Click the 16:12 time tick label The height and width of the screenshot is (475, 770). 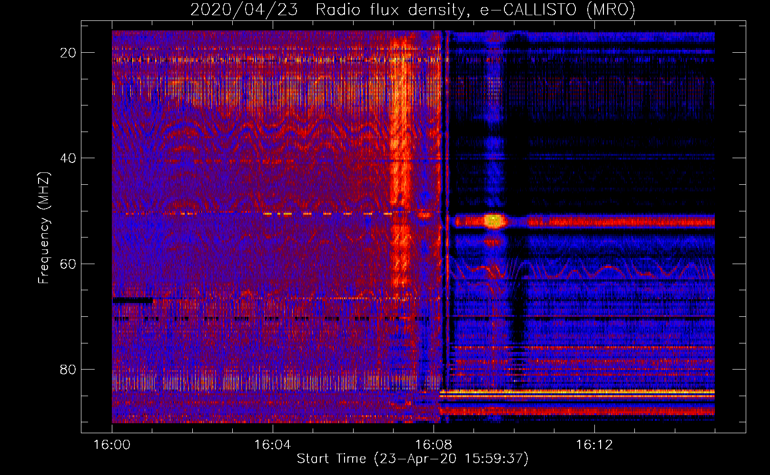click(594, 445)
